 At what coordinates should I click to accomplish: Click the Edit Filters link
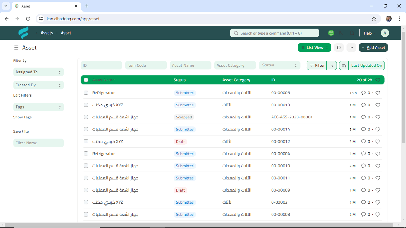(x=22, y=95)
